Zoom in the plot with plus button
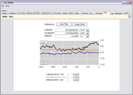Viewport: 133px width, 95px height. tap(42, 42)
